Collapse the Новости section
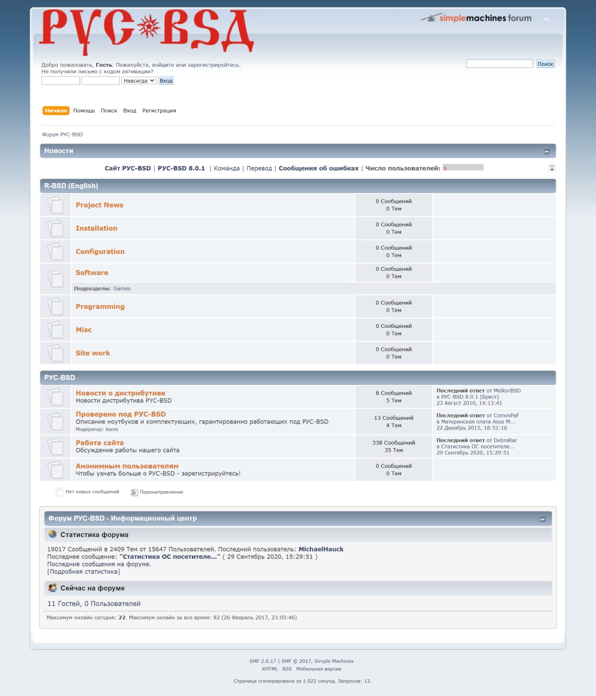596x696 pixels. (x=547, y=151)
